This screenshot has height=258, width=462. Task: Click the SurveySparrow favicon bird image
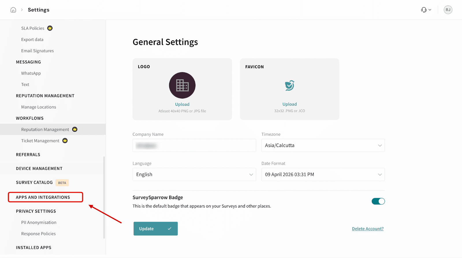290,85
